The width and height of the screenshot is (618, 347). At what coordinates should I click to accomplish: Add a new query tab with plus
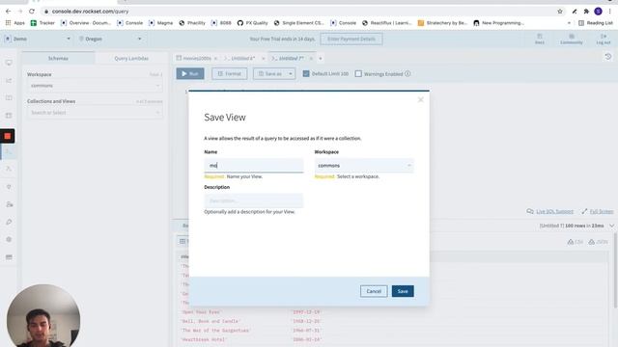[x=320, y=59]
